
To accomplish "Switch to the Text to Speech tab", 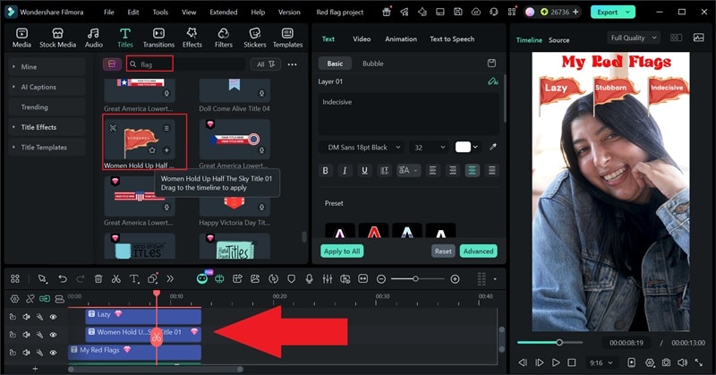I will 452,39.
